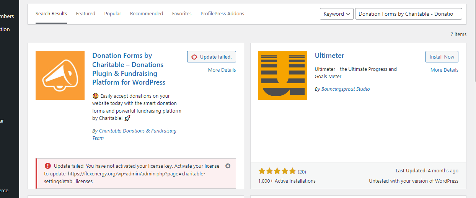Click the Charitable plugin description text
Screen dimensions: 476x198
(x=137, y=107)
